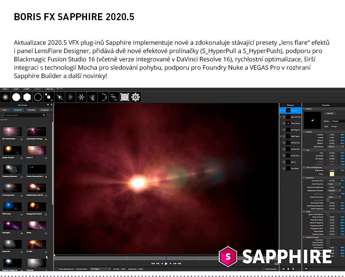This screenshot has width=345, height=277.
Task: Toggle visibility of Multi Spots element
Action: click(x=284, y=136)
